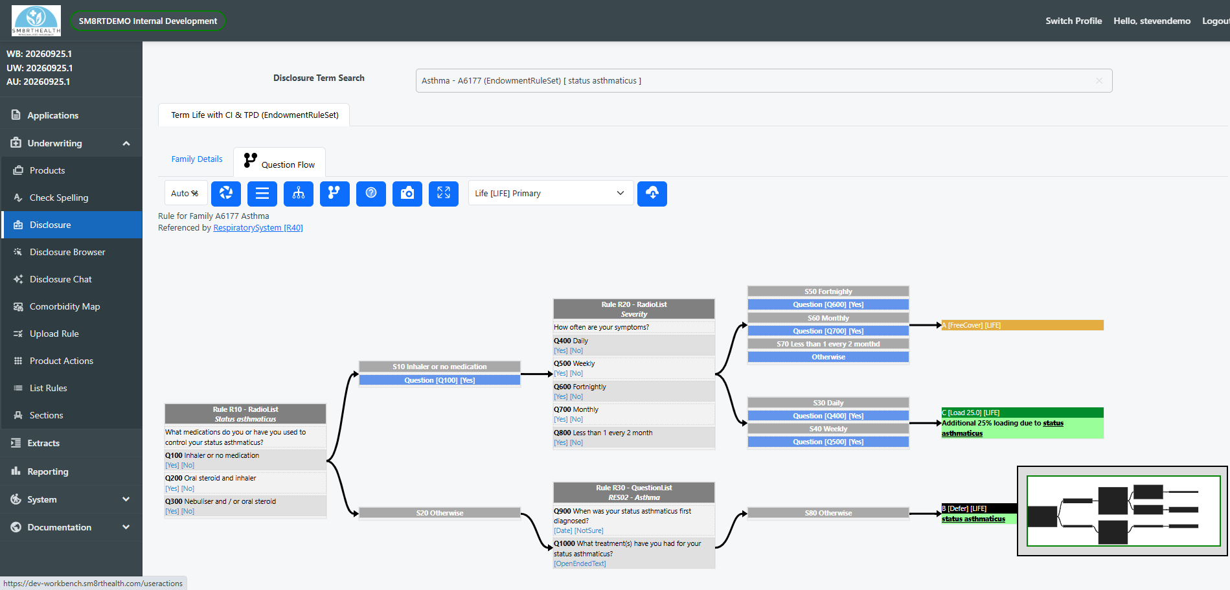This screenshot has height=590, width=1230.
Task: Open List Rules in the sidebar
Action: (71, 388)
